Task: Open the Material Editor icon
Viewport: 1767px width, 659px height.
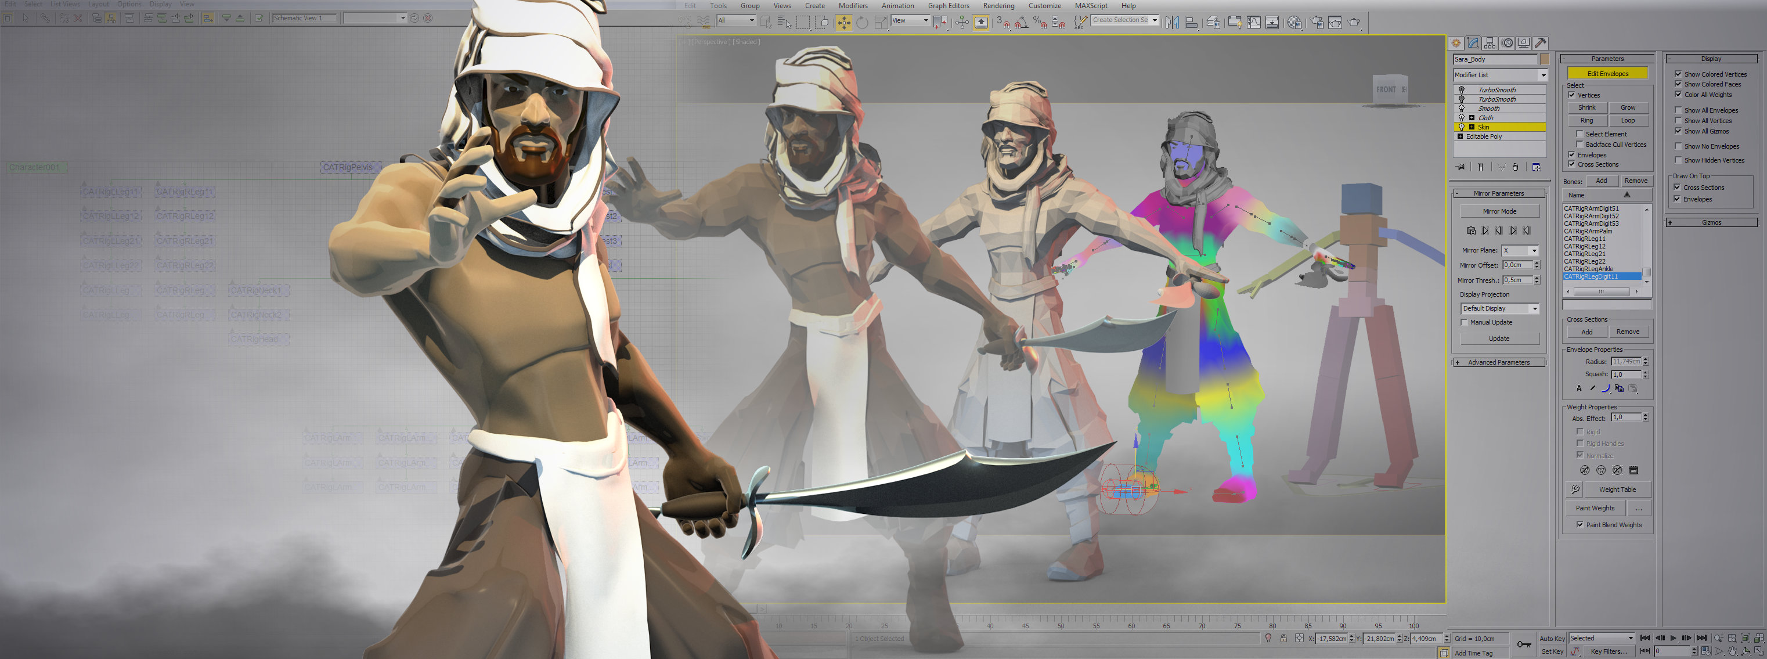Action: pyautogui.click(x=1294, y=23)
